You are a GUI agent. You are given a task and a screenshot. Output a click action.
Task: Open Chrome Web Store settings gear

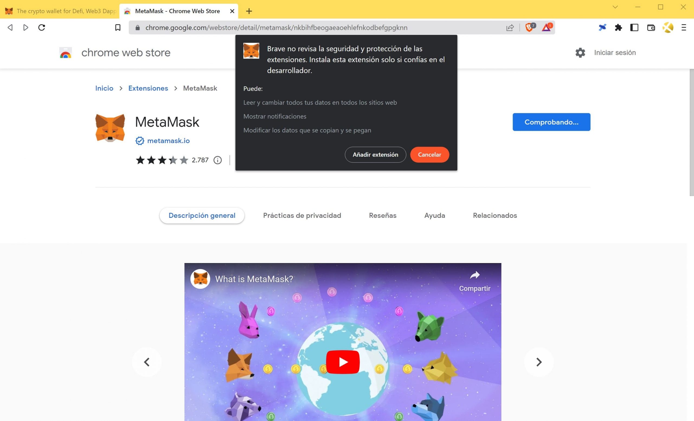pos(580,53)
